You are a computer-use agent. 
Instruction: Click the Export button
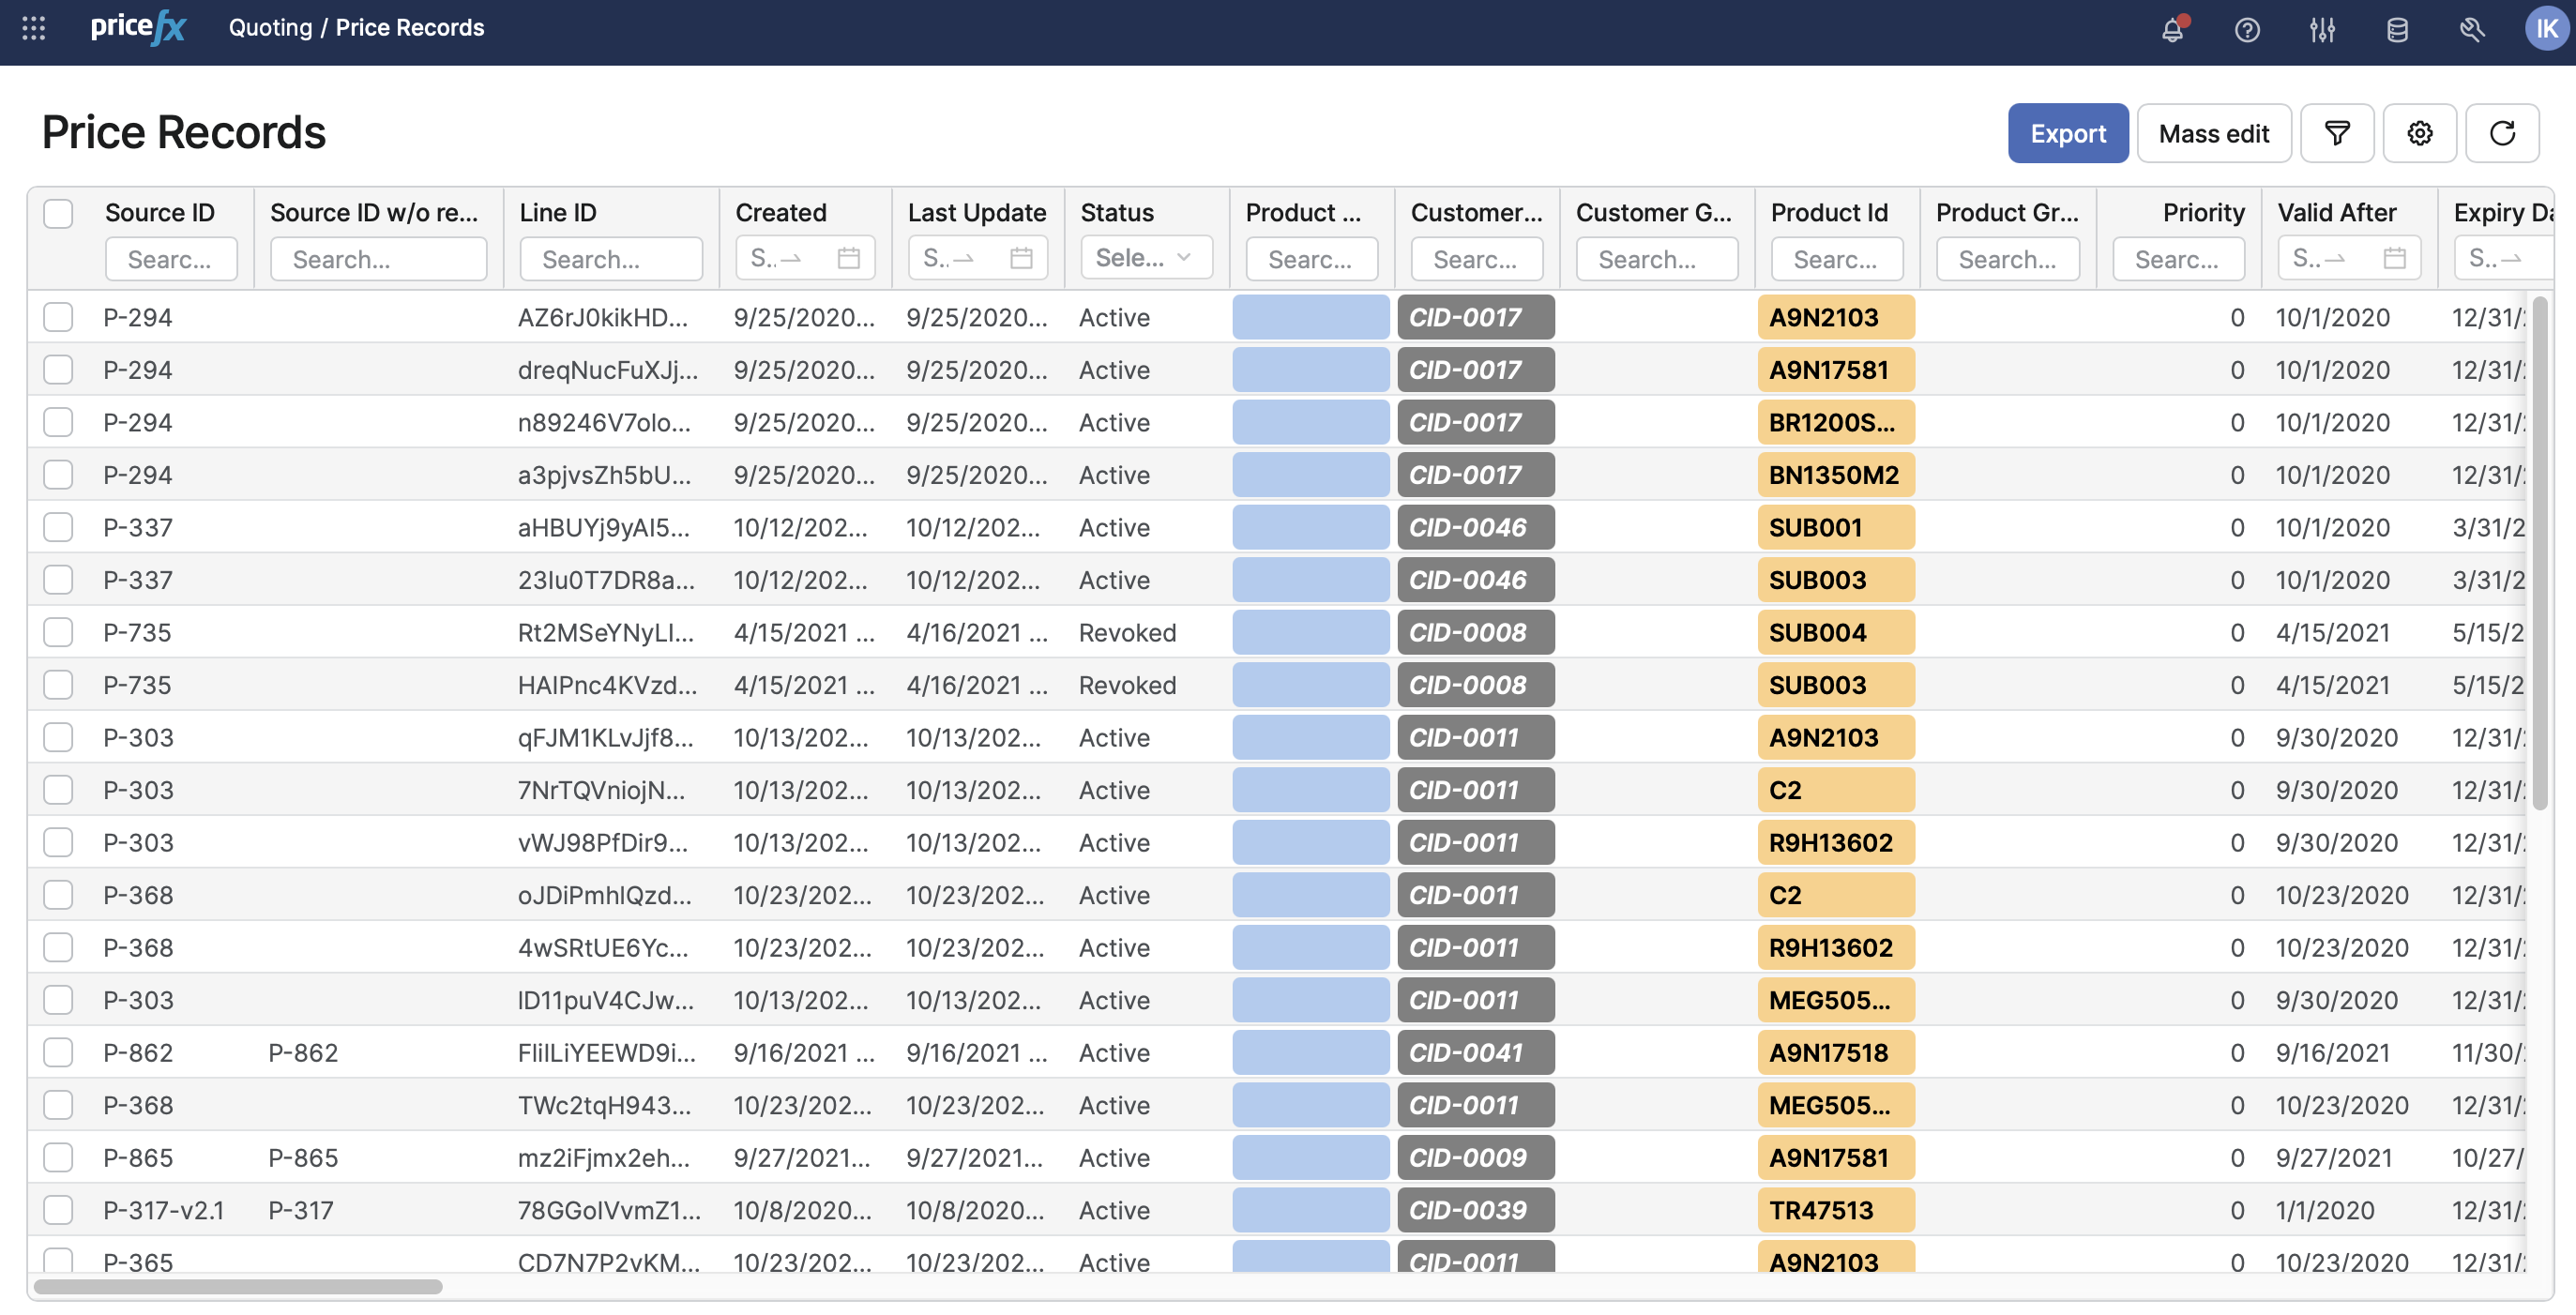pyautogui.click(x=2067, y=133)
